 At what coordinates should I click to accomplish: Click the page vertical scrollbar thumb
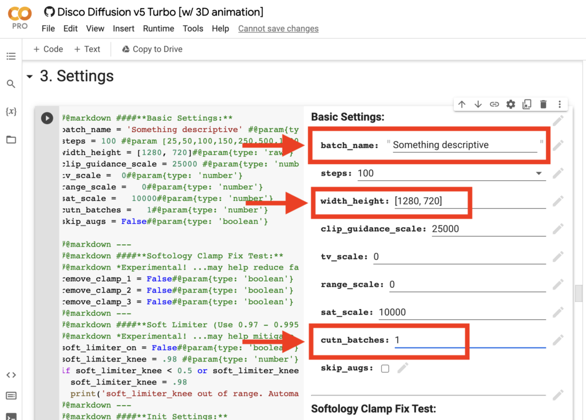click(579, 293)
